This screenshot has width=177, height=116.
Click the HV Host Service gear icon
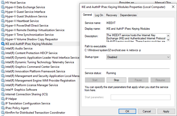tap(3, 2)
